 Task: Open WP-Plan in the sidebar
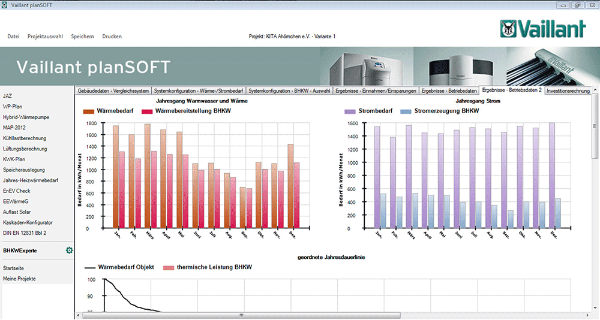12,107
